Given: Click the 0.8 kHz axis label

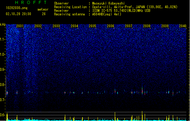Looking at the screenshot, I should [x=2, y=85].
